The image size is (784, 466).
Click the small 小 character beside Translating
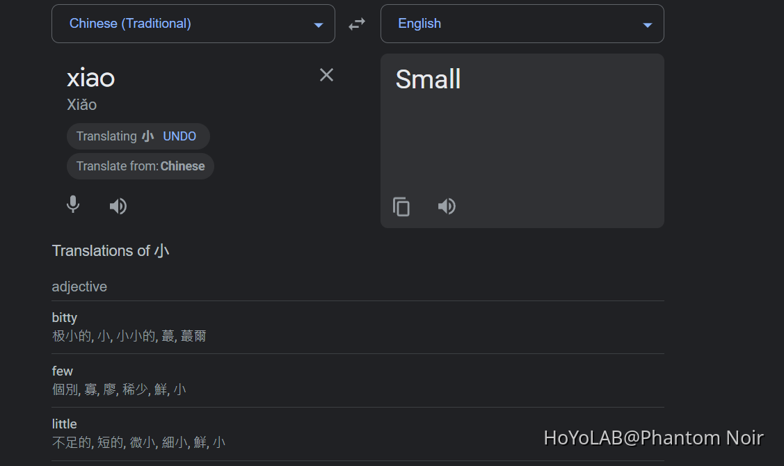(147, 136)
